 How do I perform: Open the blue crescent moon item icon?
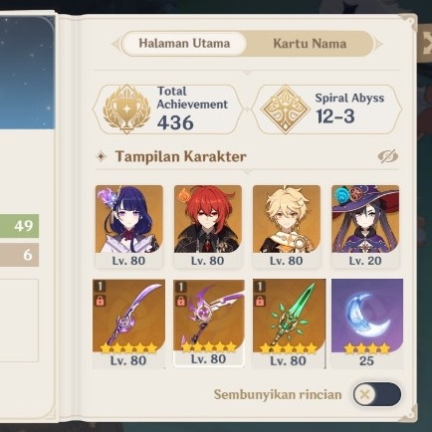coord(367,316)
